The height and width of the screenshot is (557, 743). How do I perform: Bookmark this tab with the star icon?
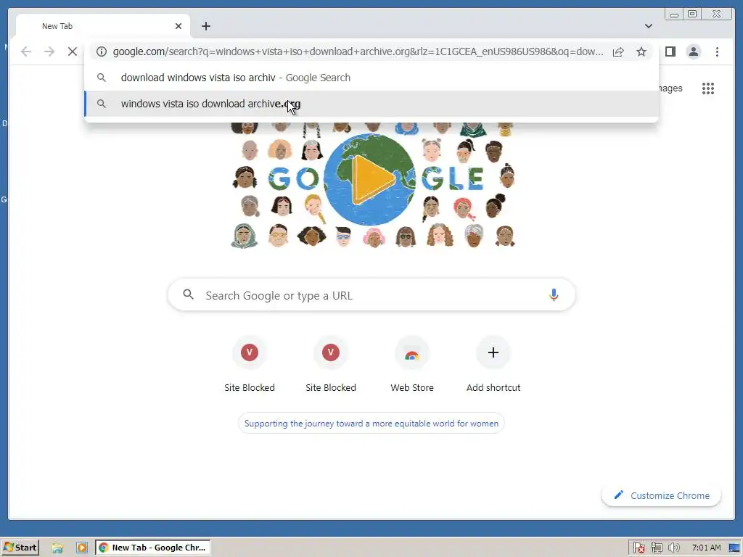coord(641,51)
